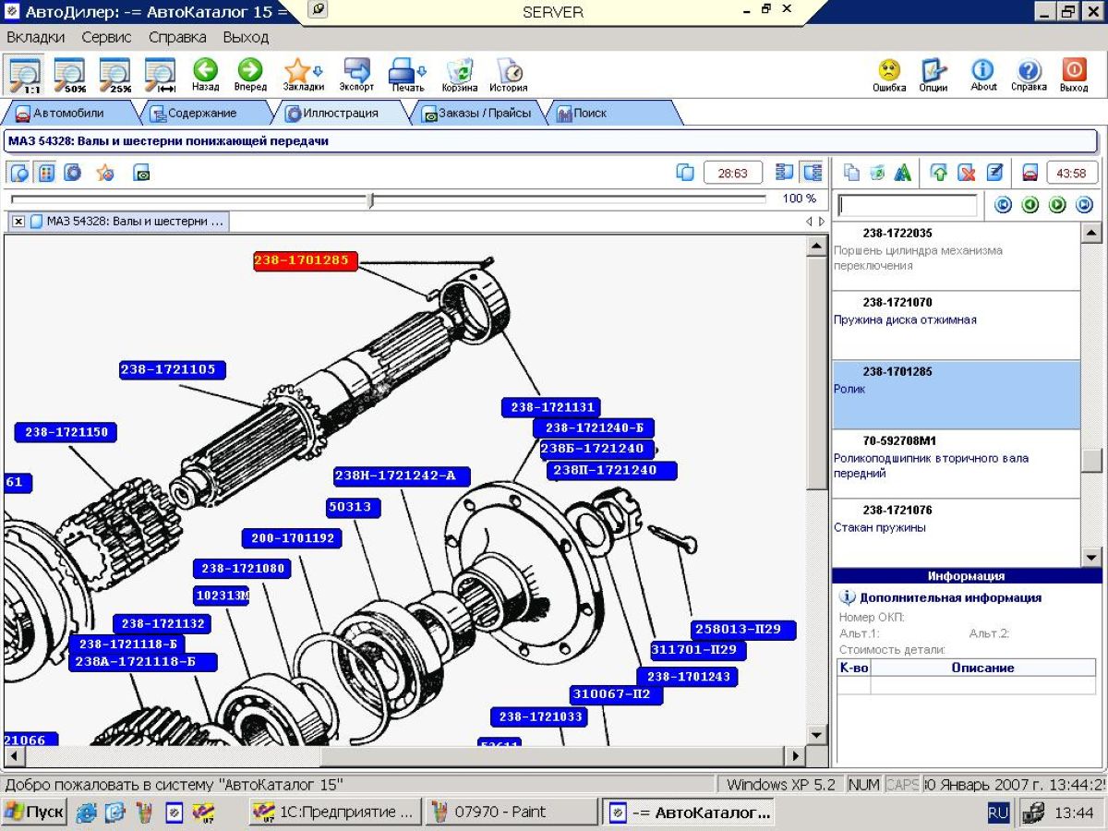Open the Вкладки menu
The image size is (1108, 831).
[36, 37]
